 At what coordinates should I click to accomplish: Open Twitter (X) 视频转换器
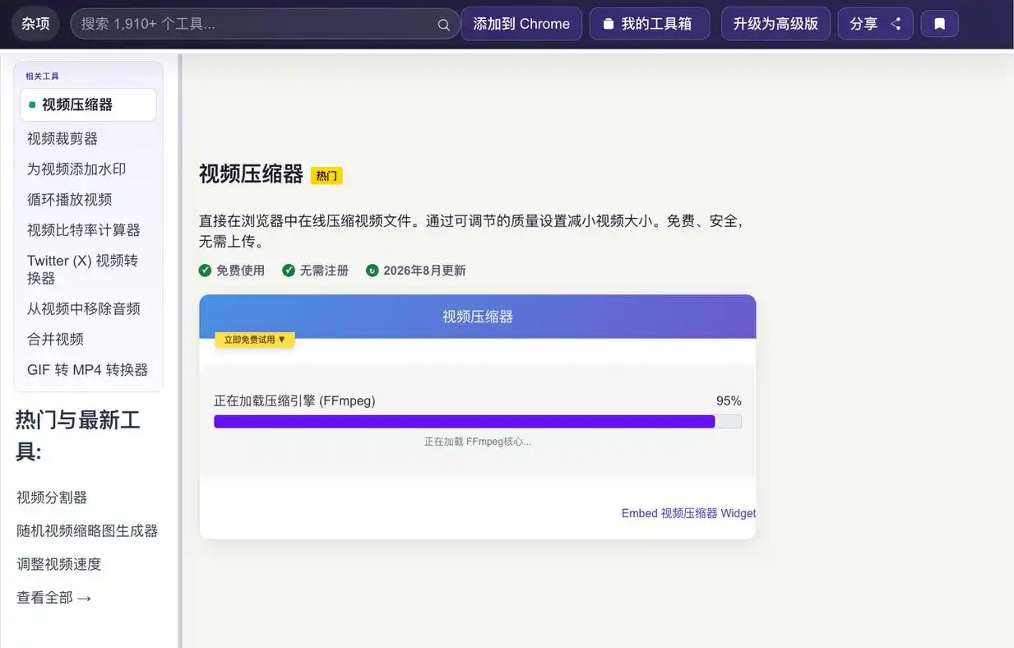(82, 269)
